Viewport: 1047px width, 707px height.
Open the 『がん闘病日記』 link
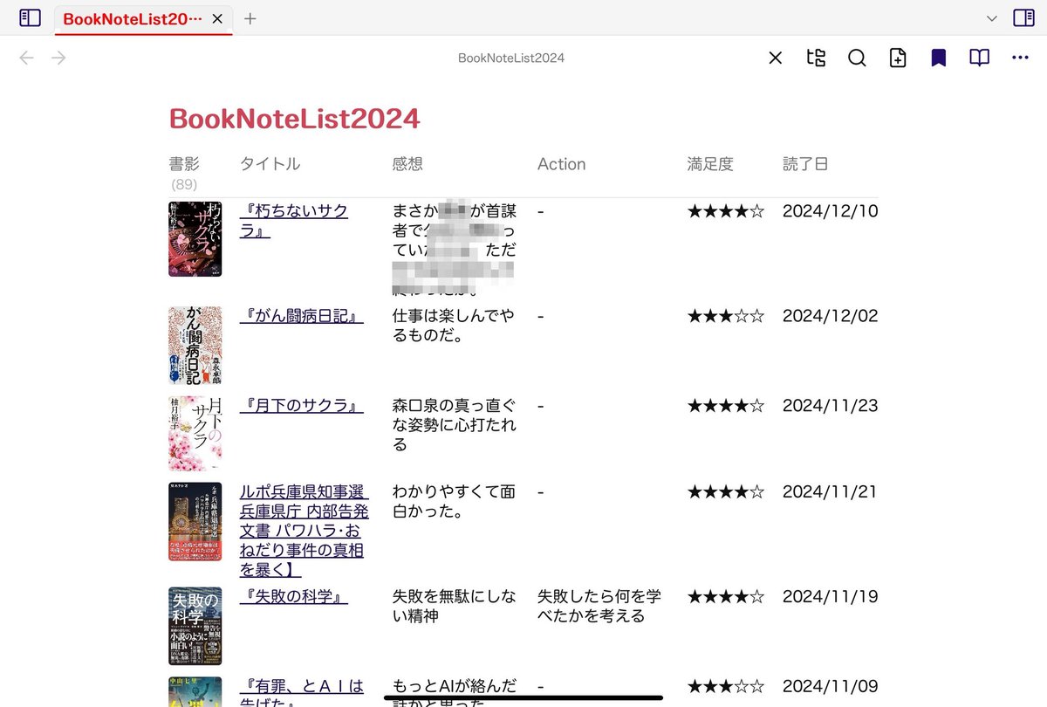coord(301,316)
